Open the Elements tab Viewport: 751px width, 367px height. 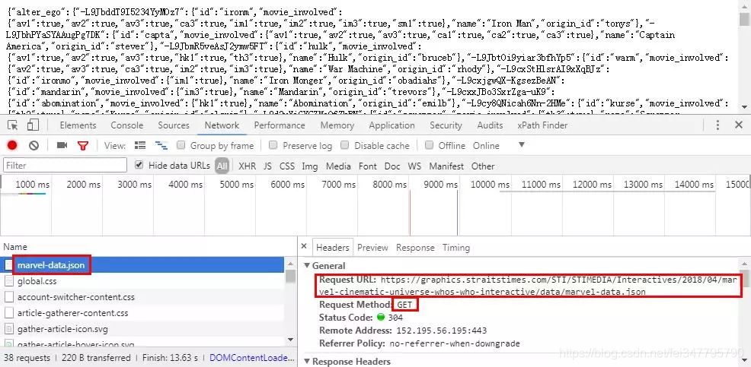click(78, 125)
